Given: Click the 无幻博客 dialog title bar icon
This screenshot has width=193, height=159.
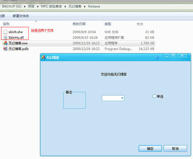Looking at the screenshot, I should coord(43,57).
